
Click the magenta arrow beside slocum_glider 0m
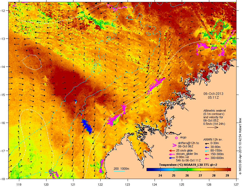(172, 154)
